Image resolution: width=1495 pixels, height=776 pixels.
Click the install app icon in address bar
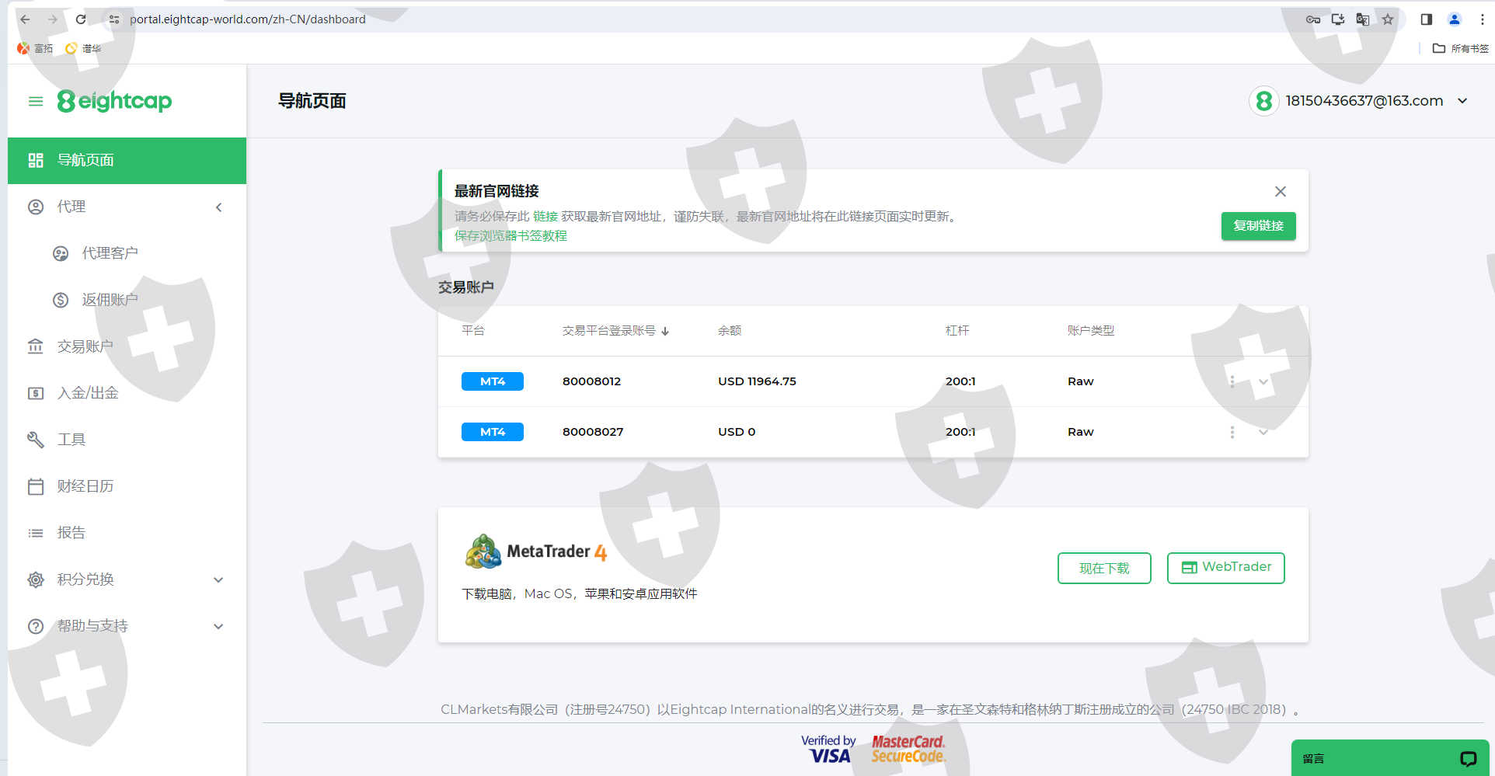tap(1338, 19)
